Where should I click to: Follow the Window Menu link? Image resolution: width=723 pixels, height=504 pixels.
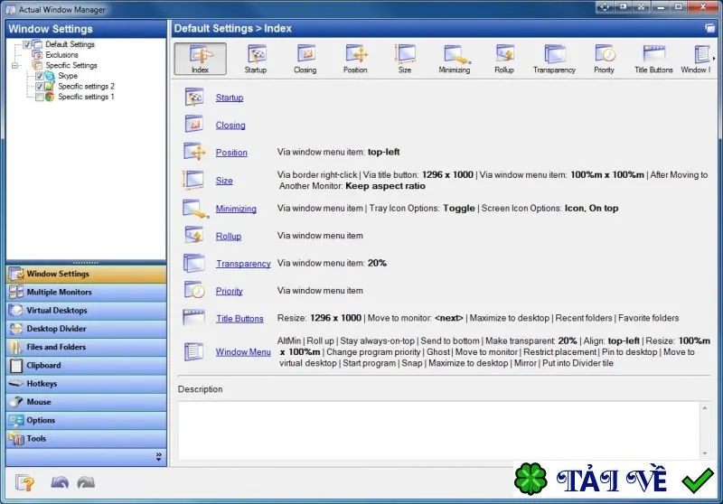coord(243,352)
